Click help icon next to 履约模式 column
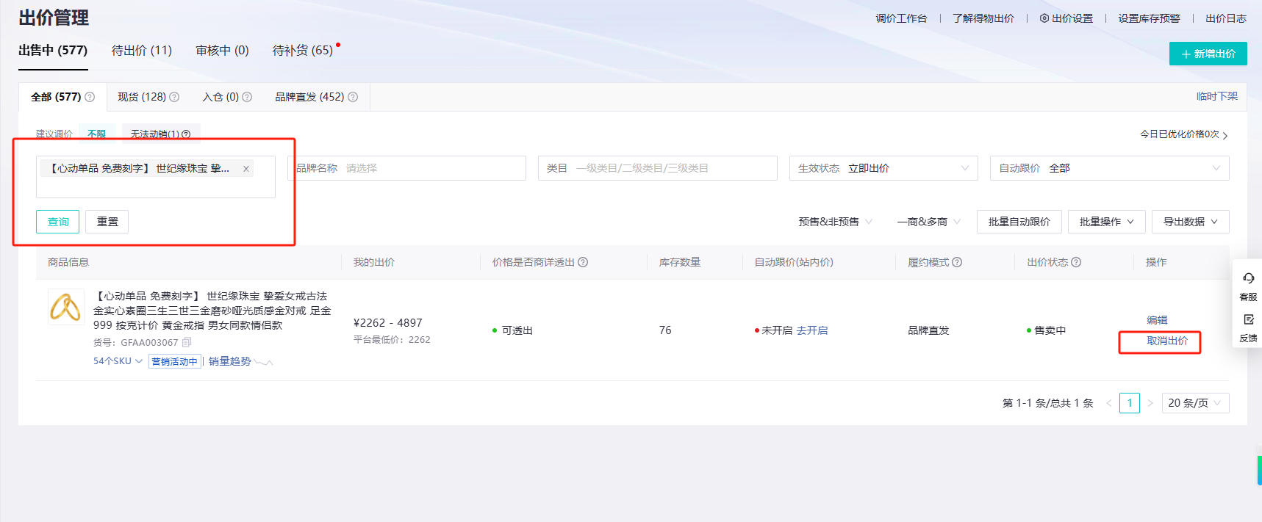The image size is (1262, 522). pos(957,262)
